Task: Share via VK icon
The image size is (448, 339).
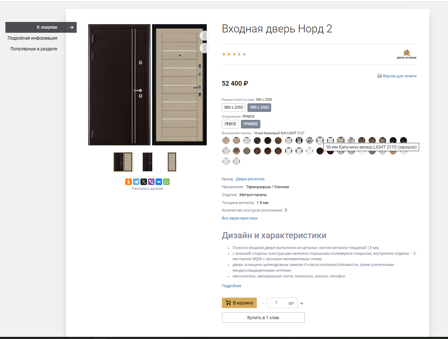Action: pyautogui.click(x=159, y=182)
